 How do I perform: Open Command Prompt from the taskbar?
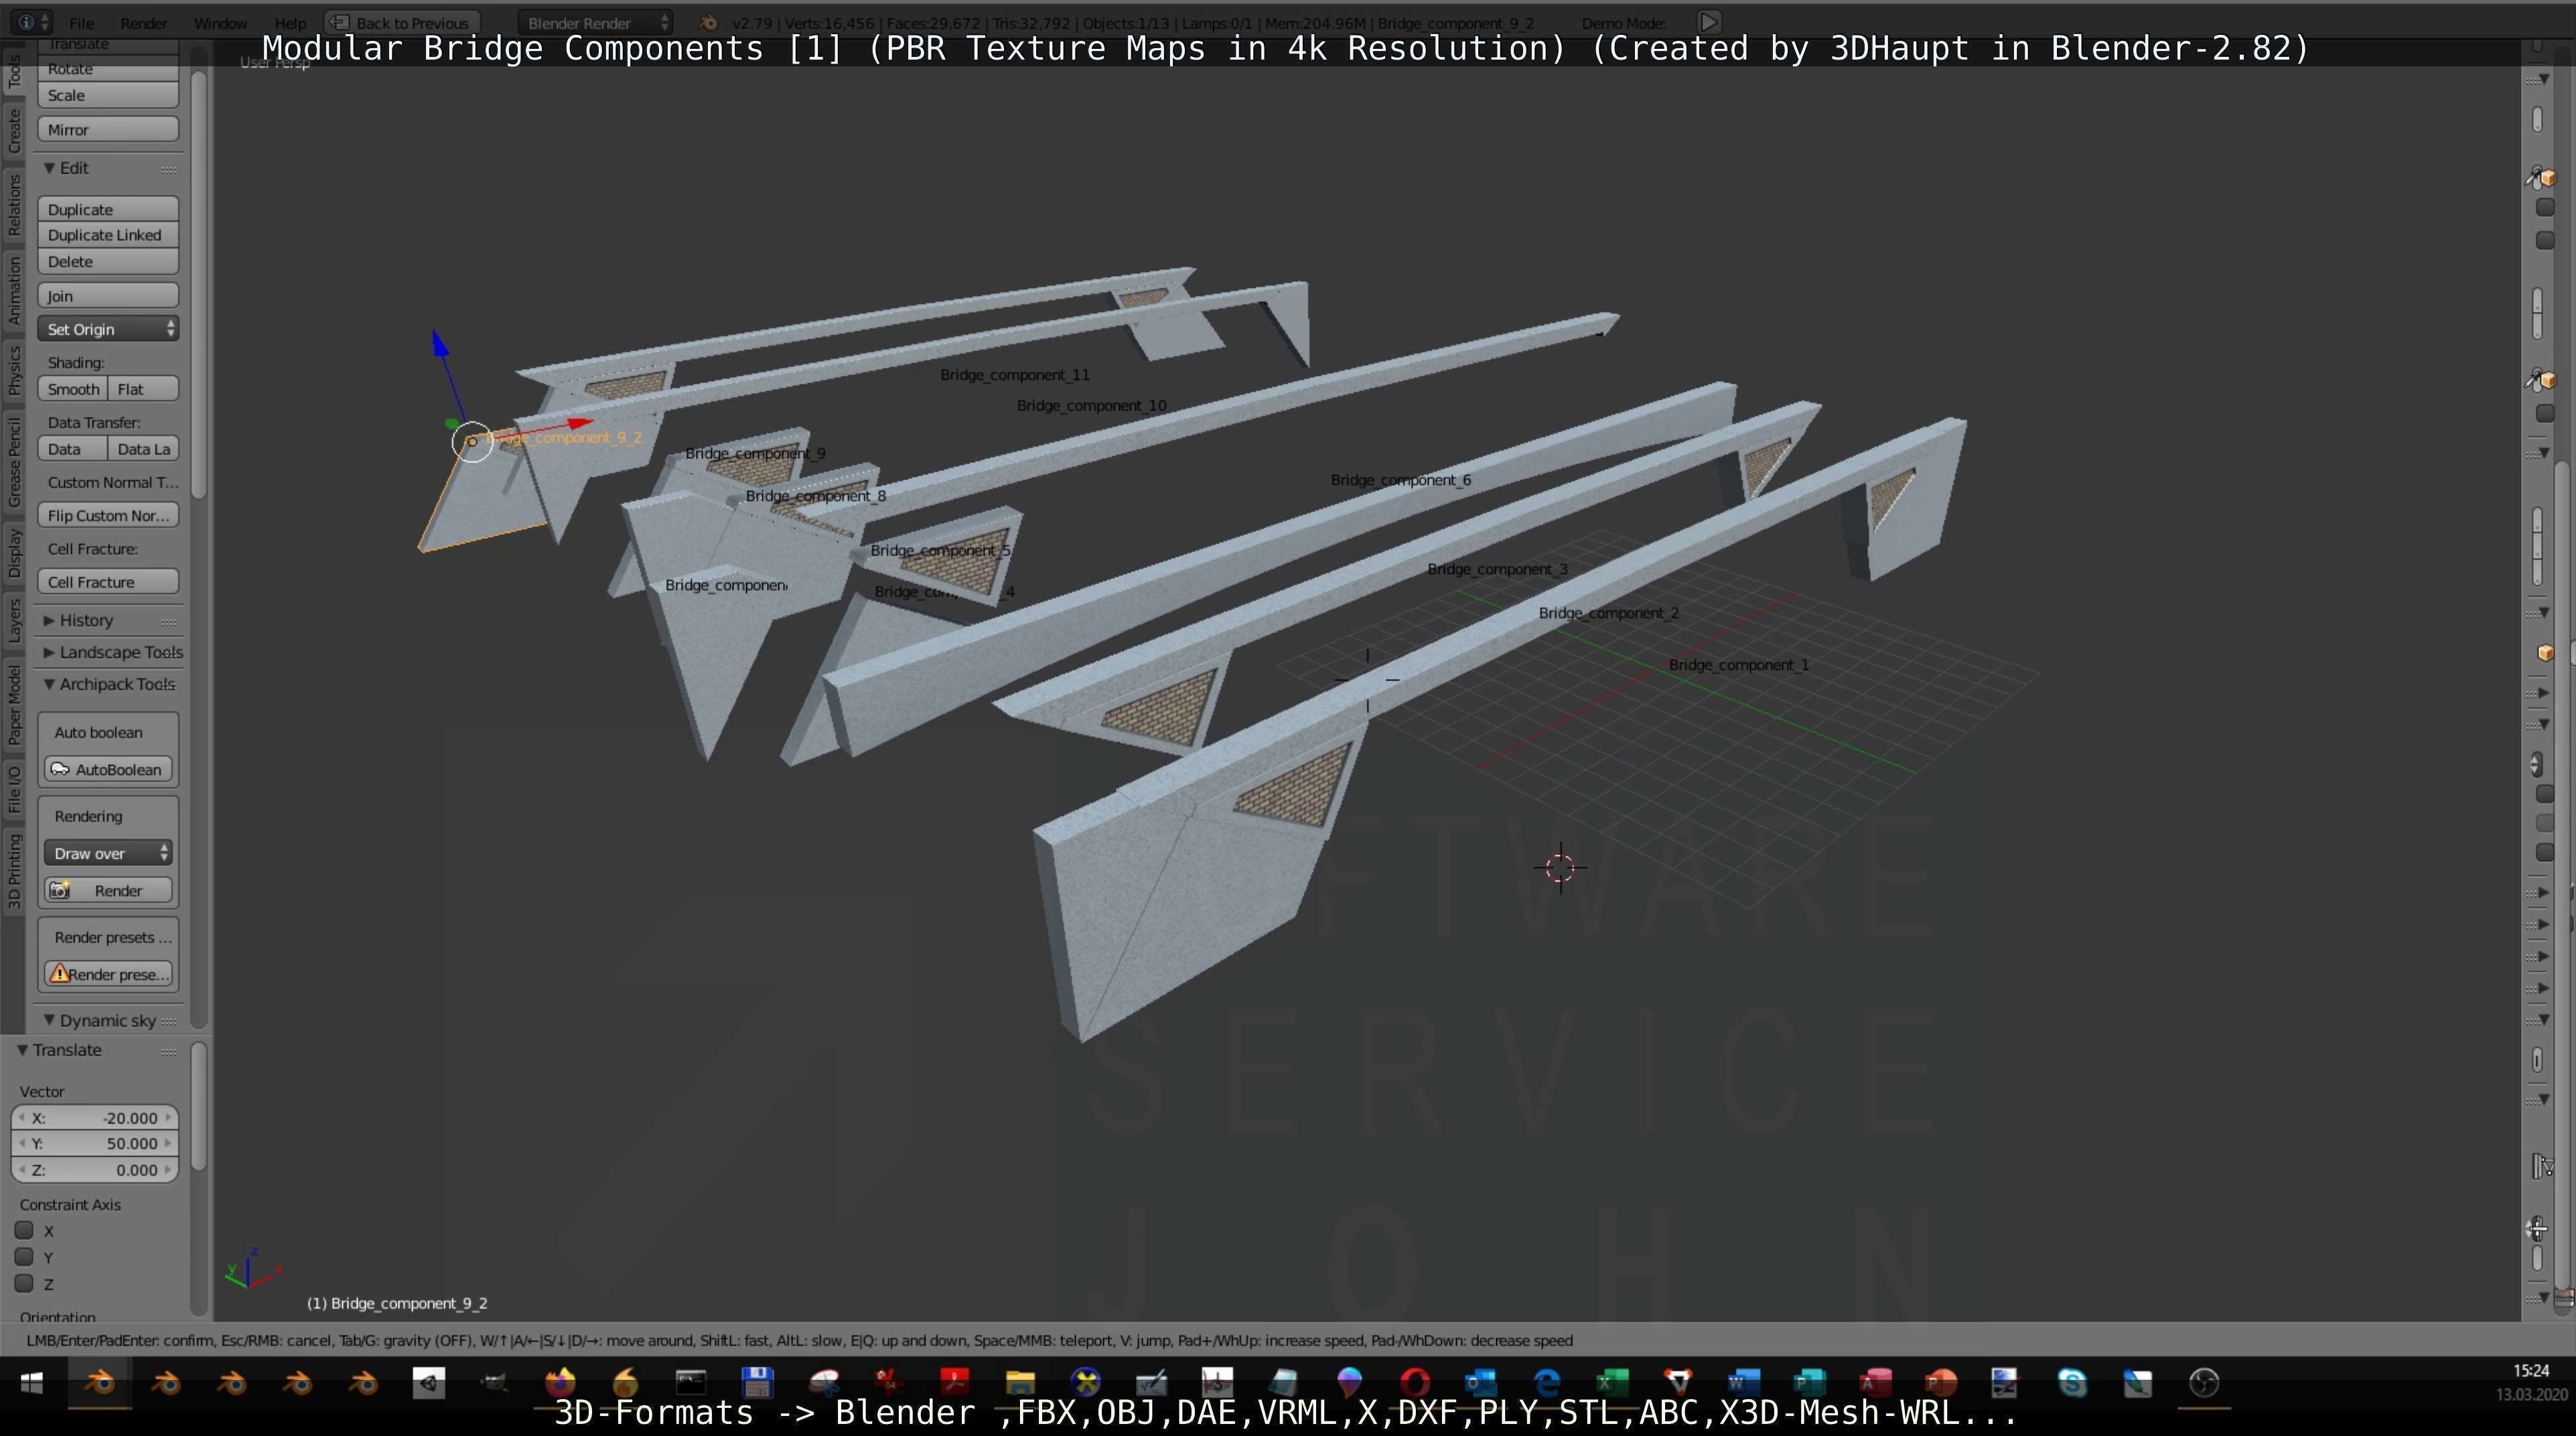point(691,1383)
